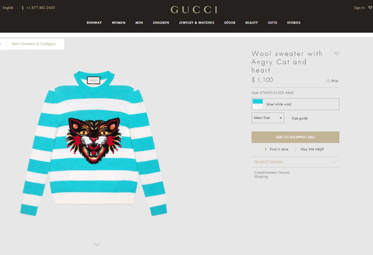Screen dimensions: 373x255
Task: Click the Gucci logo in header
Action: pos(193,10)
